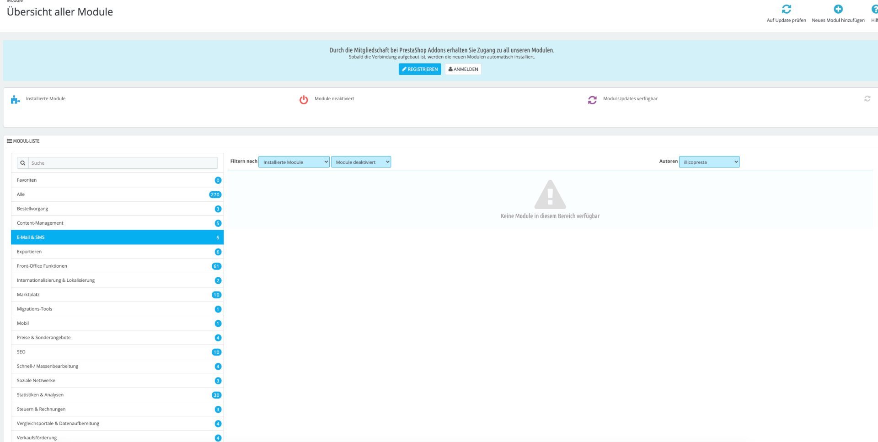The width and height of the screenshot is (878, 442).
Task: Open the Installierte Module filter dropdown
Action: click(294, 162)
